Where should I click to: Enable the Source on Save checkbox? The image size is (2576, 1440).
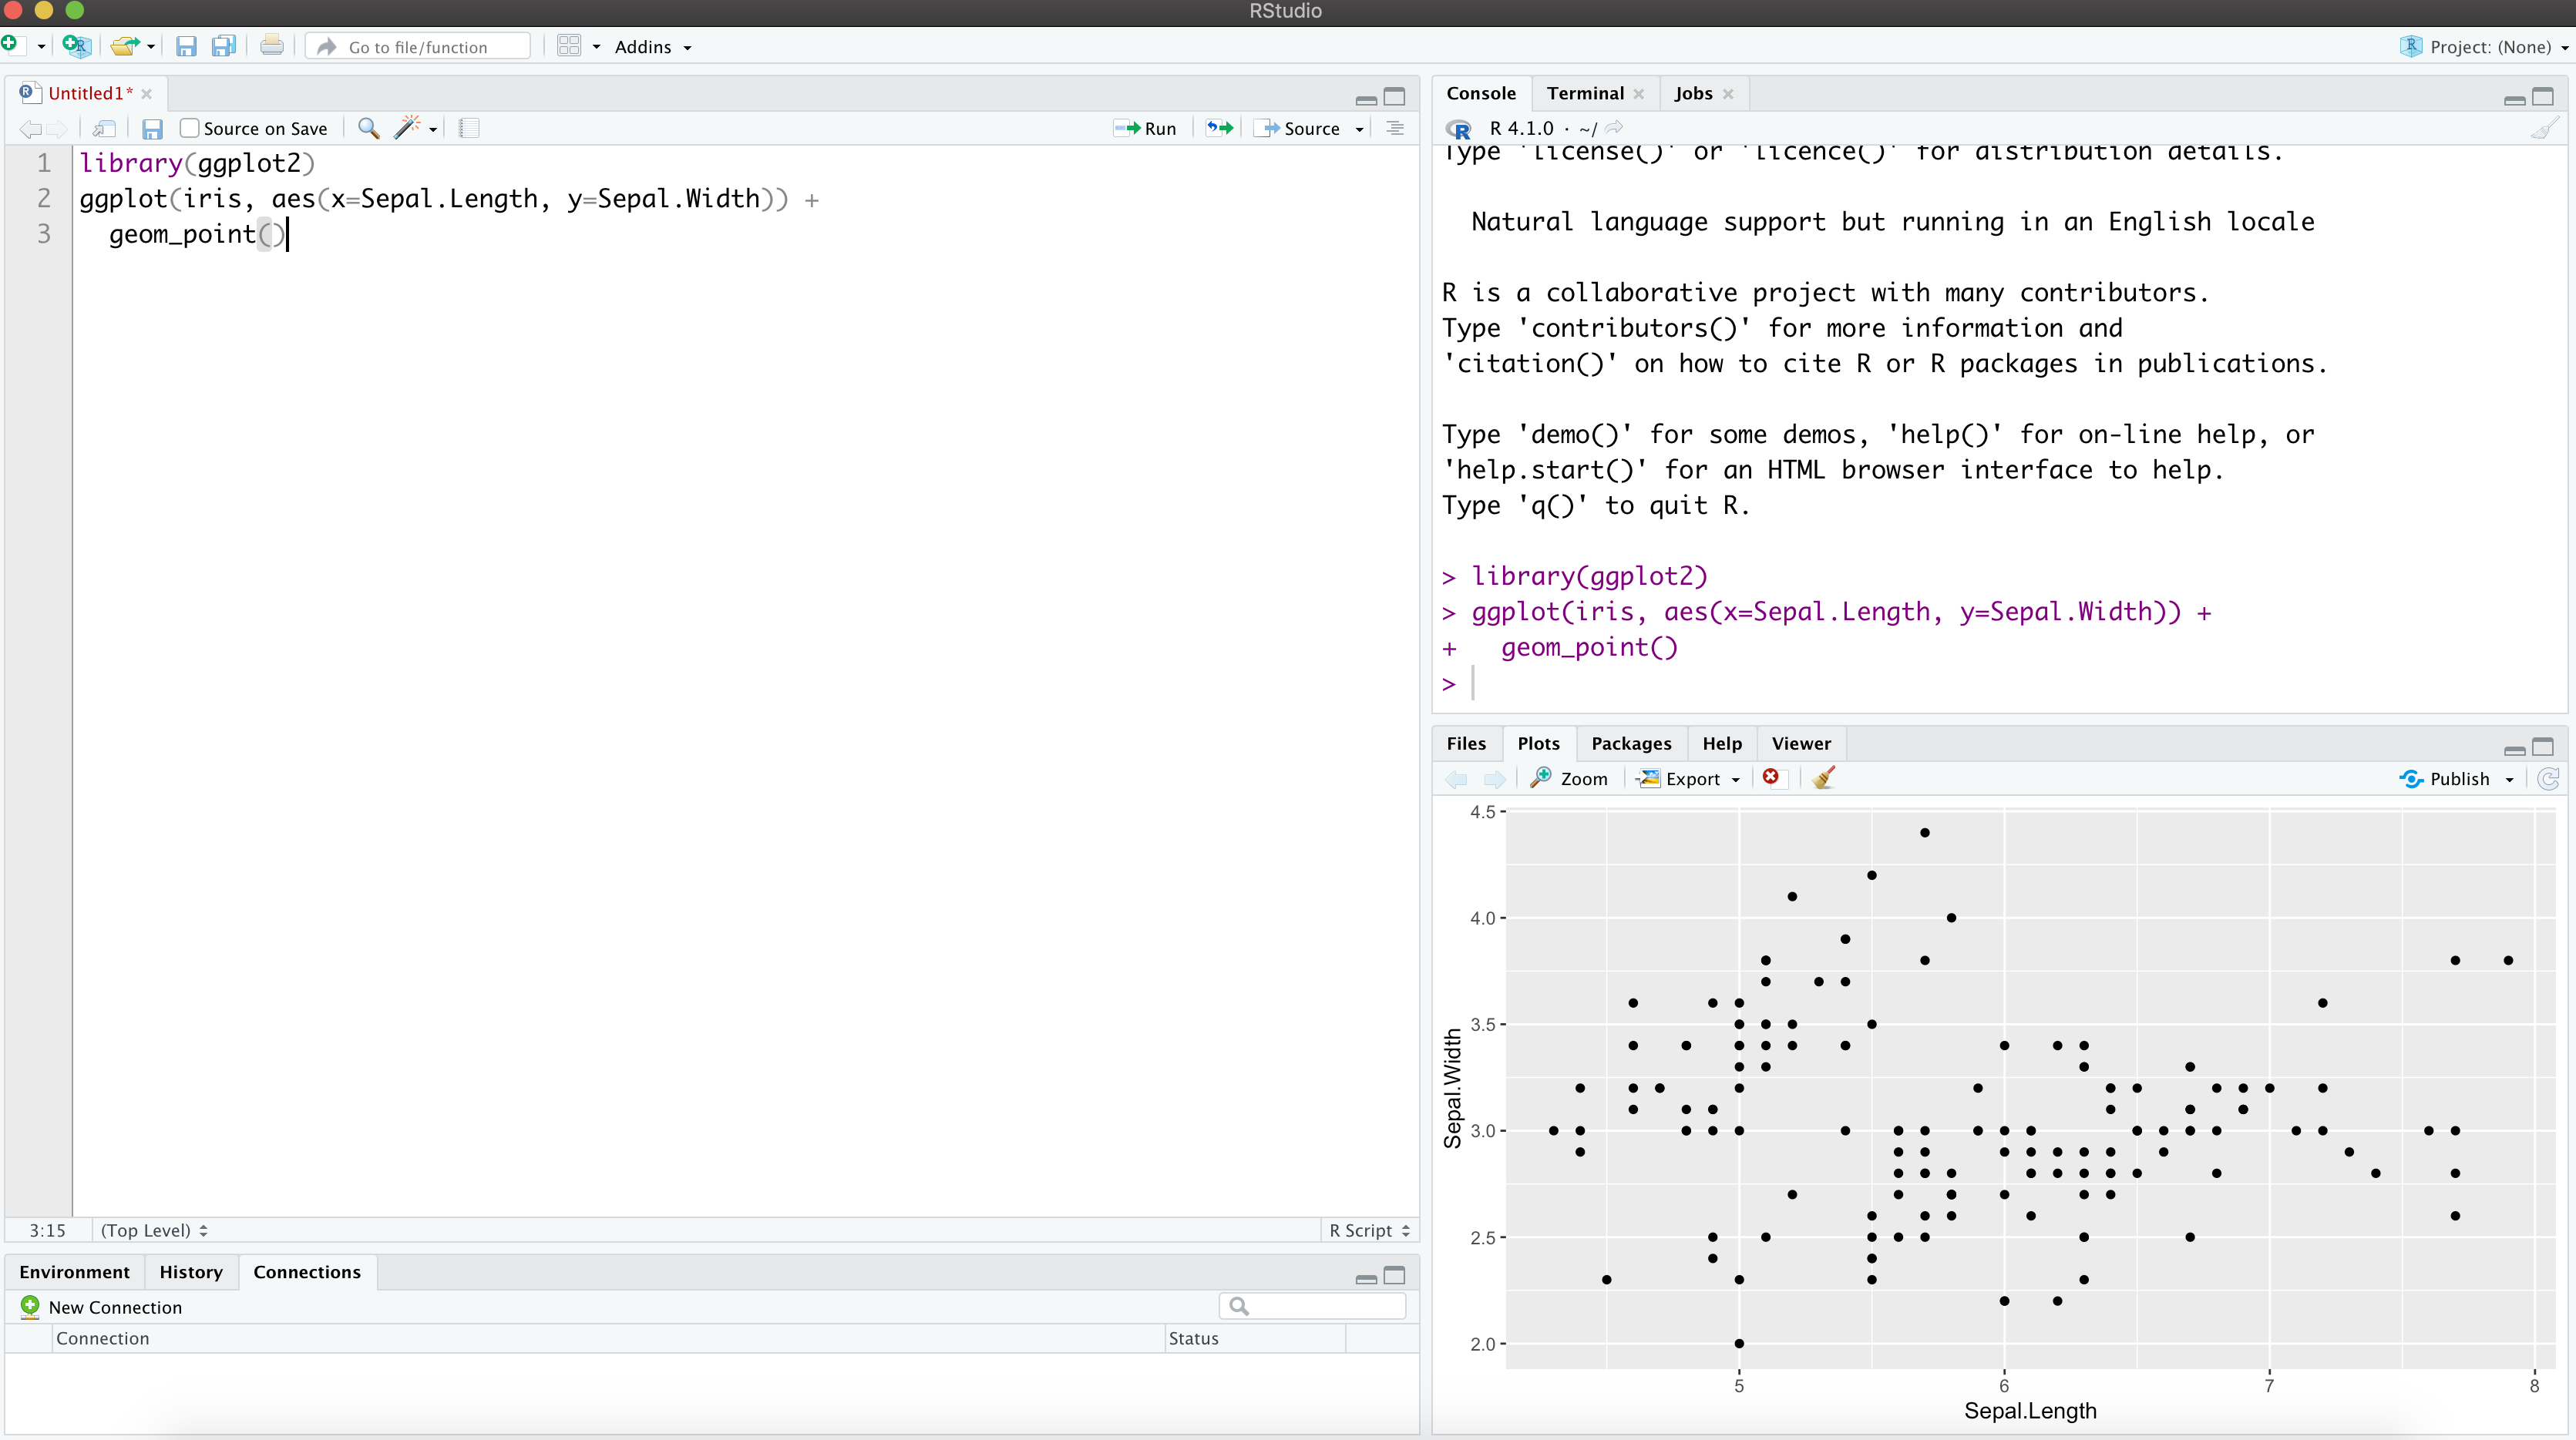[x=189, y=128]
